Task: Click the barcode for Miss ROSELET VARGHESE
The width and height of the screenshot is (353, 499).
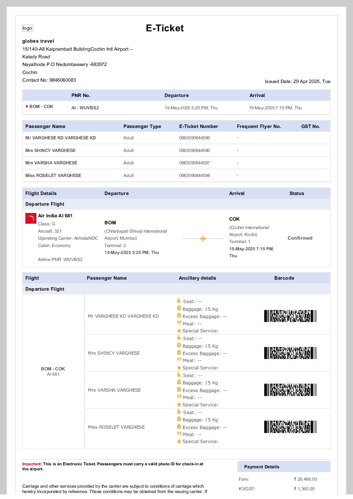Action: pos(290,427)
